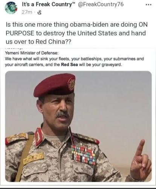This screenshot has width=156, height=189.
Task: Select the Yemeni Minister of Defense line
Action: 32,53
